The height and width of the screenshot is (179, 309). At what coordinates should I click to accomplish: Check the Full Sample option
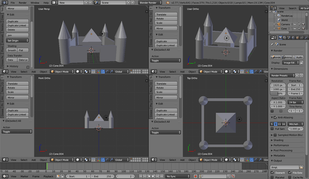[272, 129]
